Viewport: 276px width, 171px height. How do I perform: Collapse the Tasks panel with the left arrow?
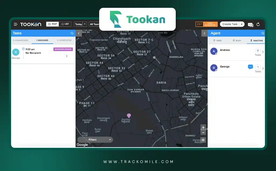pyautogui.click(x=79, y=33)
